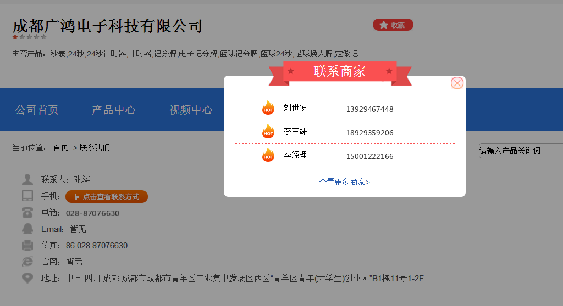Viewport: 563px width, 306px height.
Task: Click the HOT flame icon beside 刘世发
Action: [268, 107]
